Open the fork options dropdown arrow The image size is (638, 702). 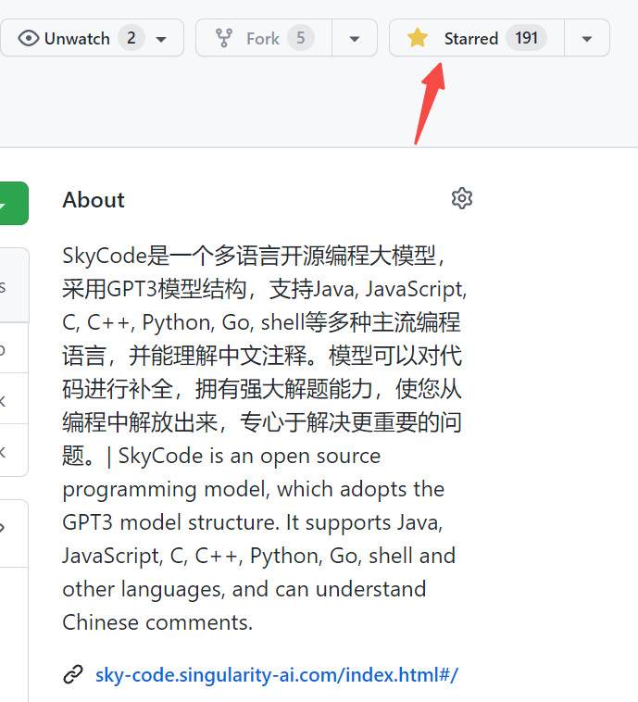tap(355, 39)
